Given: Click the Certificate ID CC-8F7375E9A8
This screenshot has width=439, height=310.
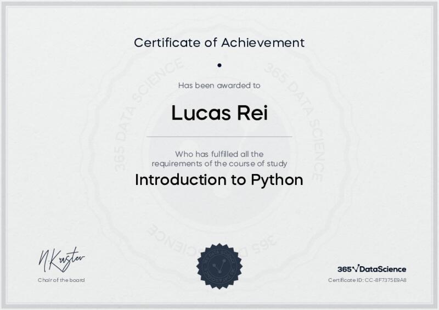Looking at the screenshot, I should pos(367,280).
